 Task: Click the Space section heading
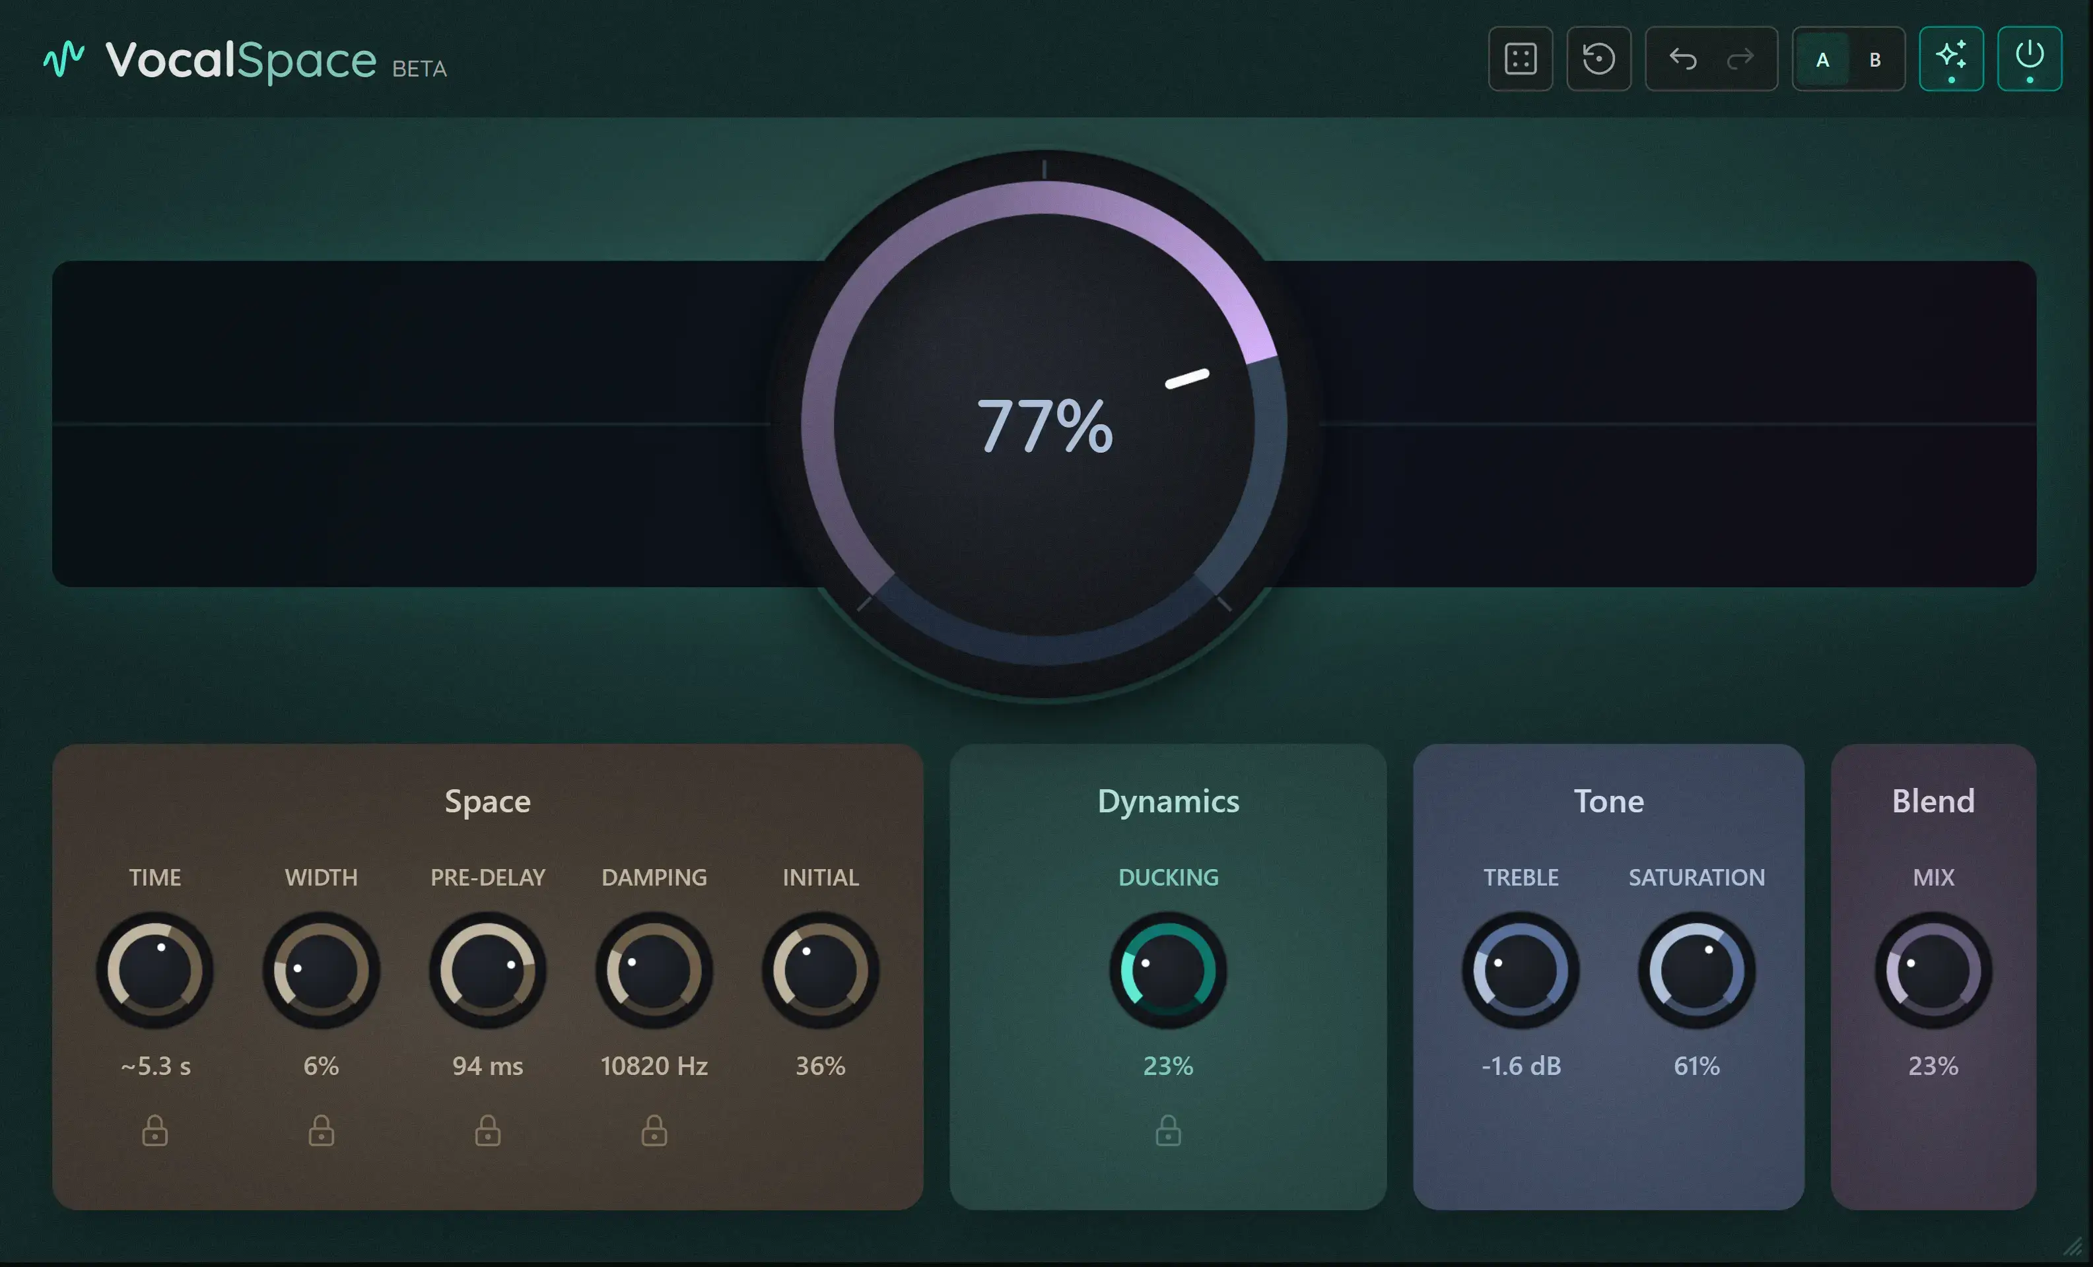(x=487, y=801)
